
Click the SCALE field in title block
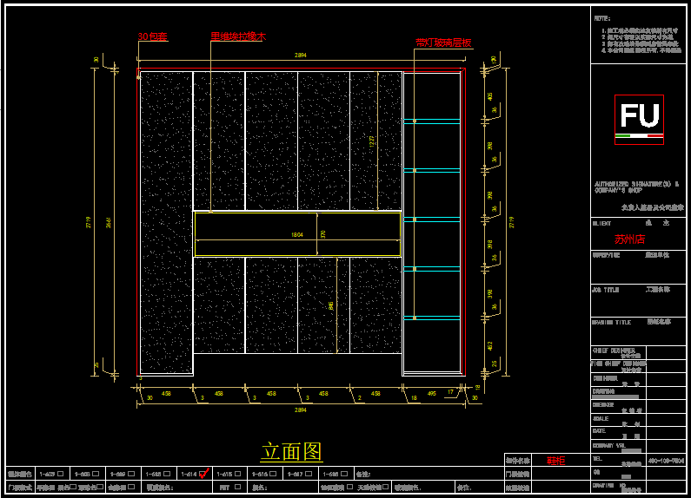click(603, 416)
